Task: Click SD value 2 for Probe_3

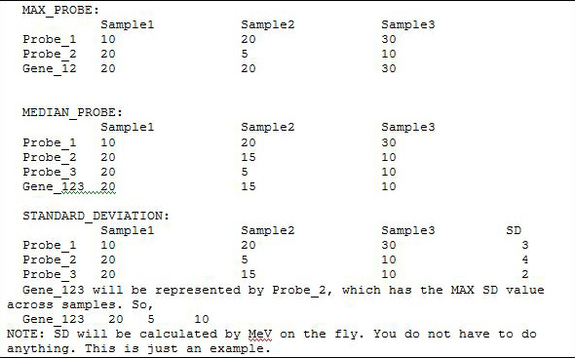Action: 525,274
